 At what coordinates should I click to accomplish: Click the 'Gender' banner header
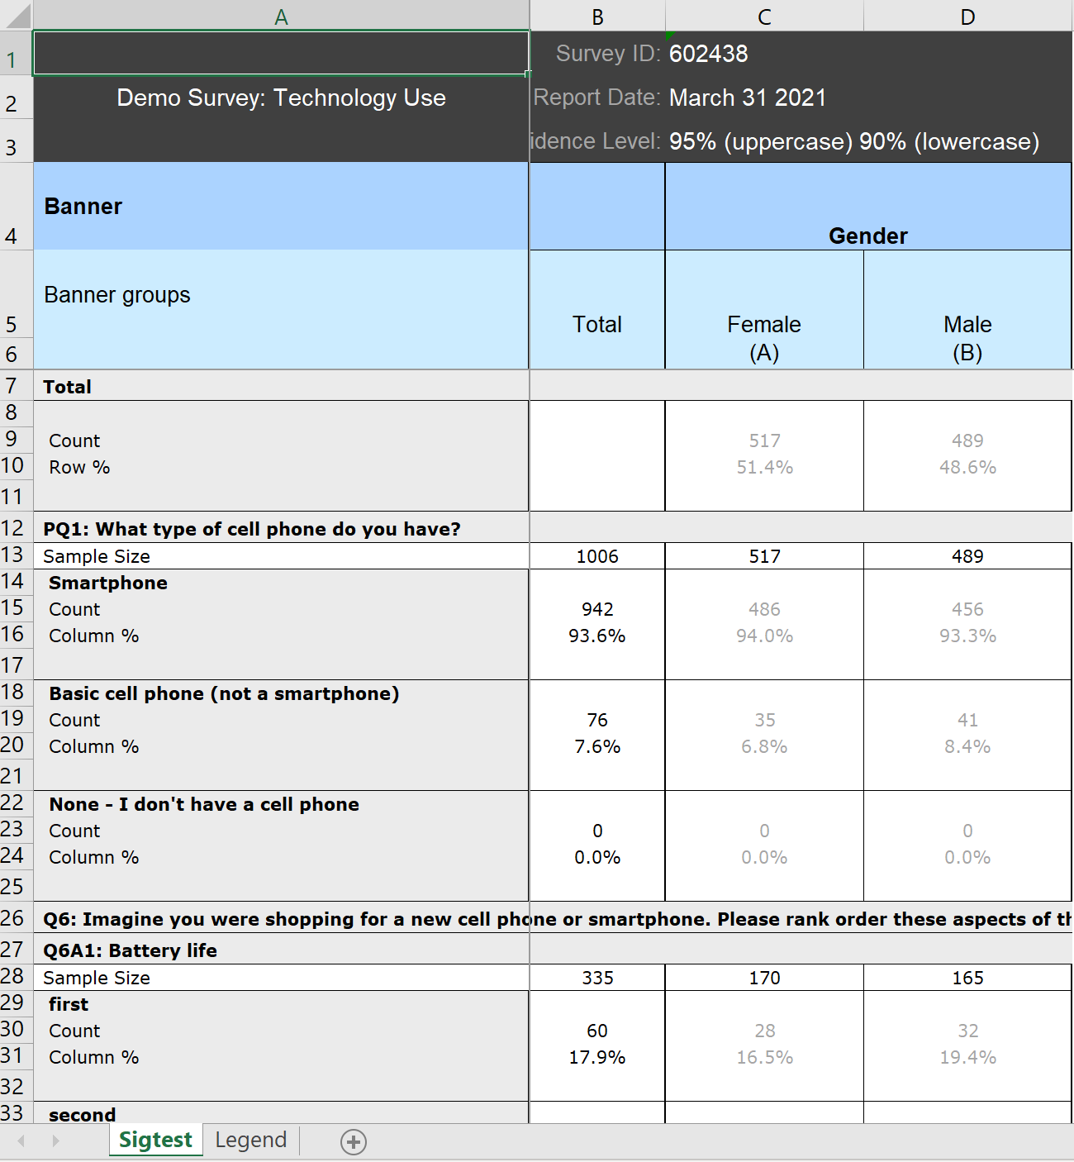pos(868,207)
